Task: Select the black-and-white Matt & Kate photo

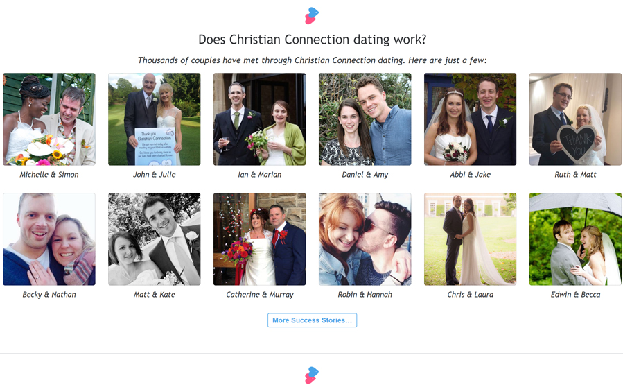Action: coord(154,239)
